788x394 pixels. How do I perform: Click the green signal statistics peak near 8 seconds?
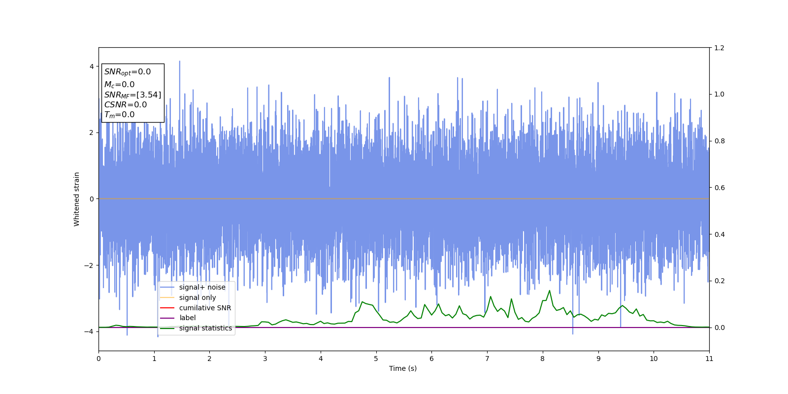(550, 291)
